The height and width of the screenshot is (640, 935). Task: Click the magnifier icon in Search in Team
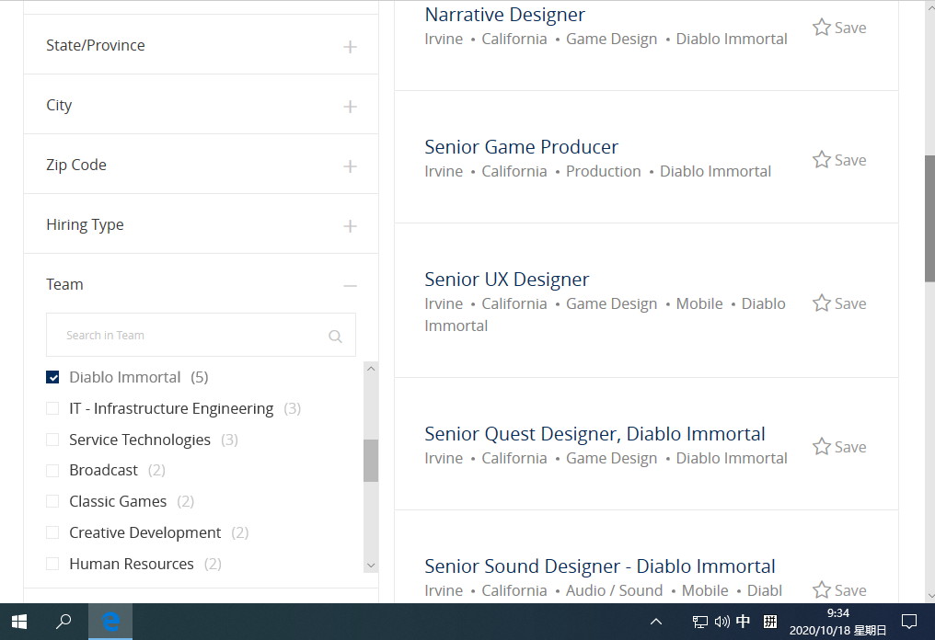(335, 336)
